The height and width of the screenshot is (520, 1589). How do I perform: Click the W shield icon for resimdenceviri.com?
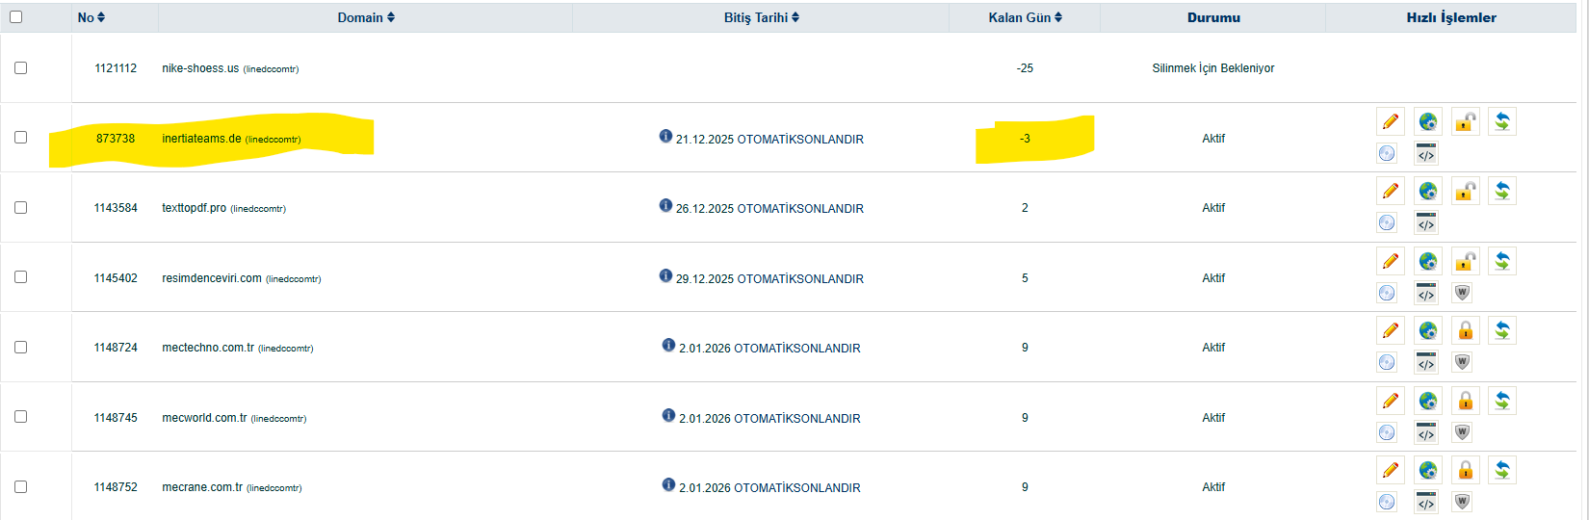click(1462, 293)
